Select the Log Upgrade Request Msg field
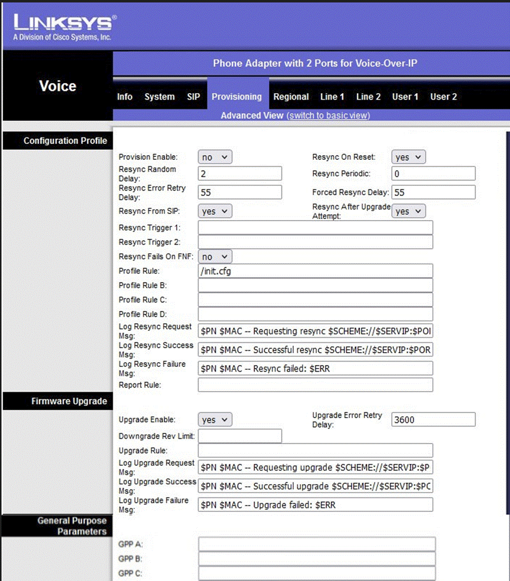 click(x=316, y=467)
